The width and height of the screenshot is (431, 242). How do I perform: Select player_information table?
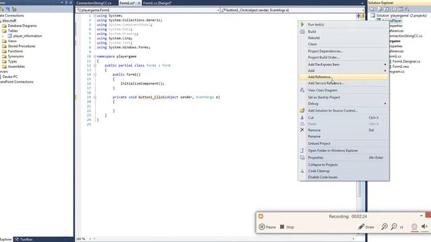[x=28, y=36]
